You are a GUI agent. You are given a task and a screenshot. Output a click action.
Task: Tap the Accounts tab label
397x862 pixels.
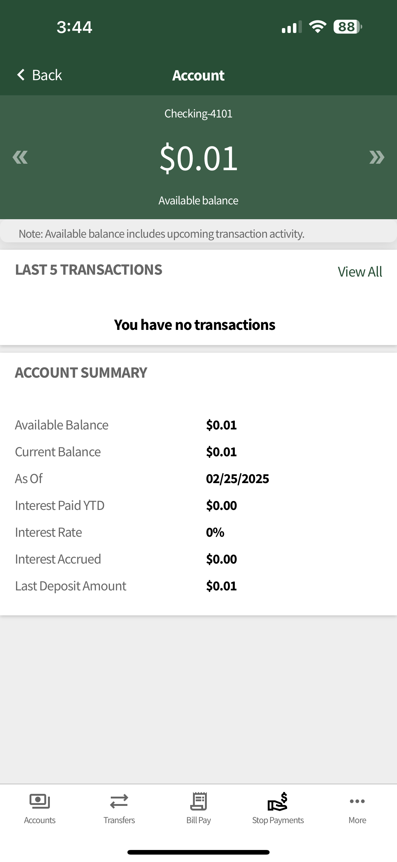click(x=40, y=820)
